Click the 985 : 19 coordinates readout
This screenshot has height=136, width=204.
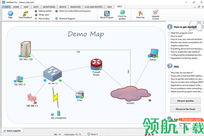click(57, 134)
